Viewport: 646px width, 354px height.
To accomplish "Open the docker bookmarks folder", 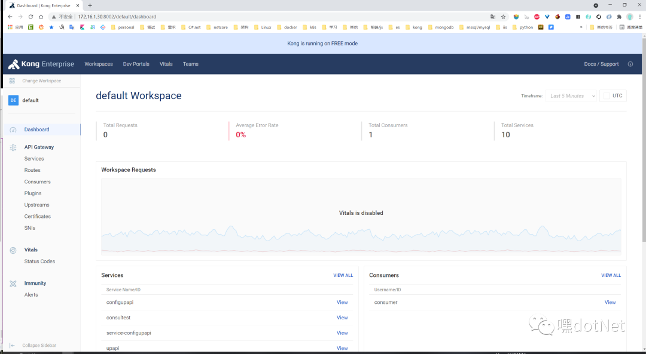I will pos(287,27).
